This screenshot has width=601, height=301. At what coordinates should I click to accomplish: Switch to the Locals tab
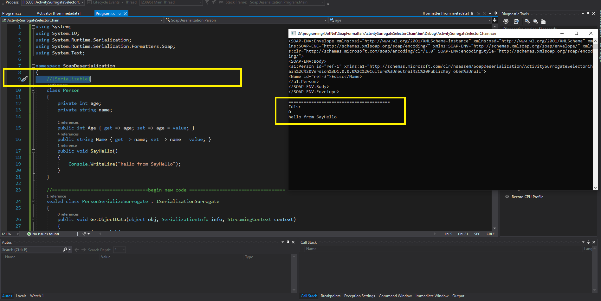(21, 296)
